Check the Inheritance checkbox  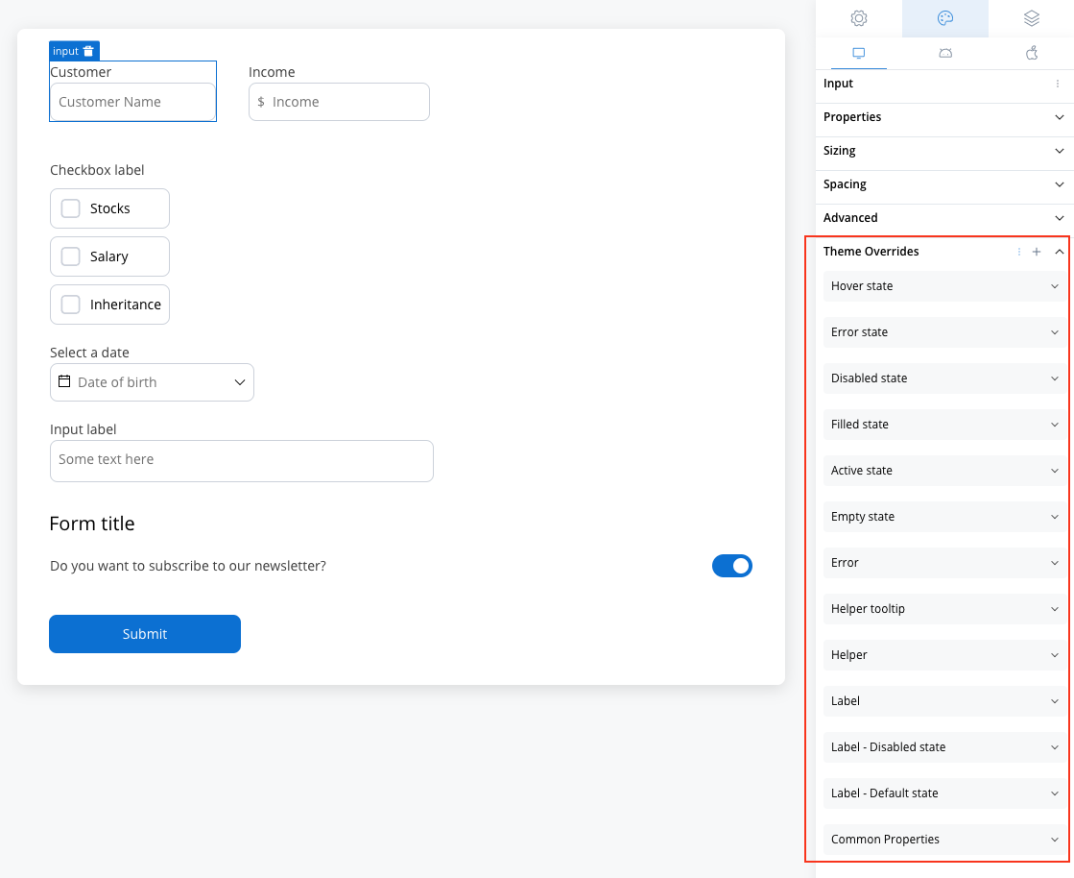click(x=71, y=305)
